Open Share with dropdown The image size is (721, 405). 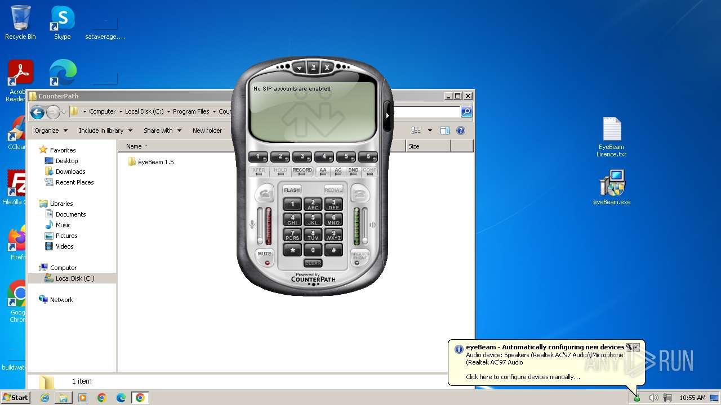point(162,130)
